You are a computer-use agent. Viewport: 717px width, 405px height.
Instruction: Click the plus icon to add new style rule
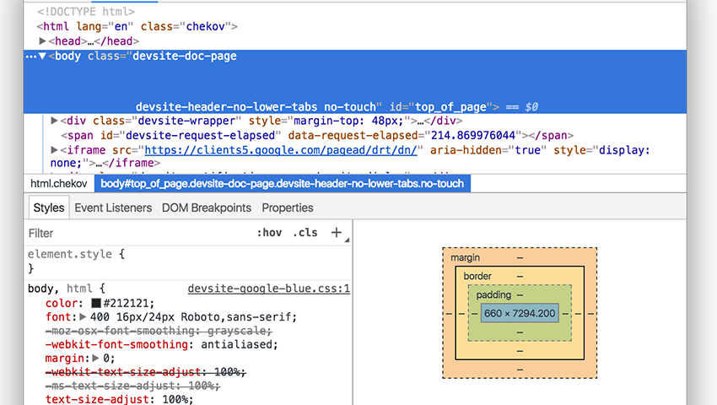coord(336,233)
